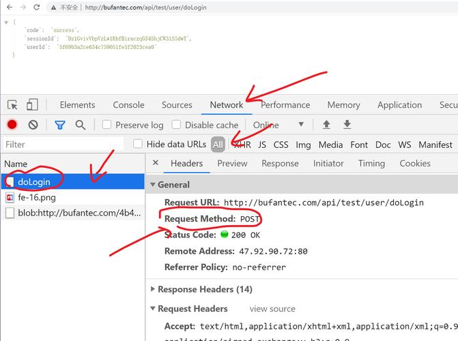Click view source link for request headers

pyautogui.click(x=272, y=308)
